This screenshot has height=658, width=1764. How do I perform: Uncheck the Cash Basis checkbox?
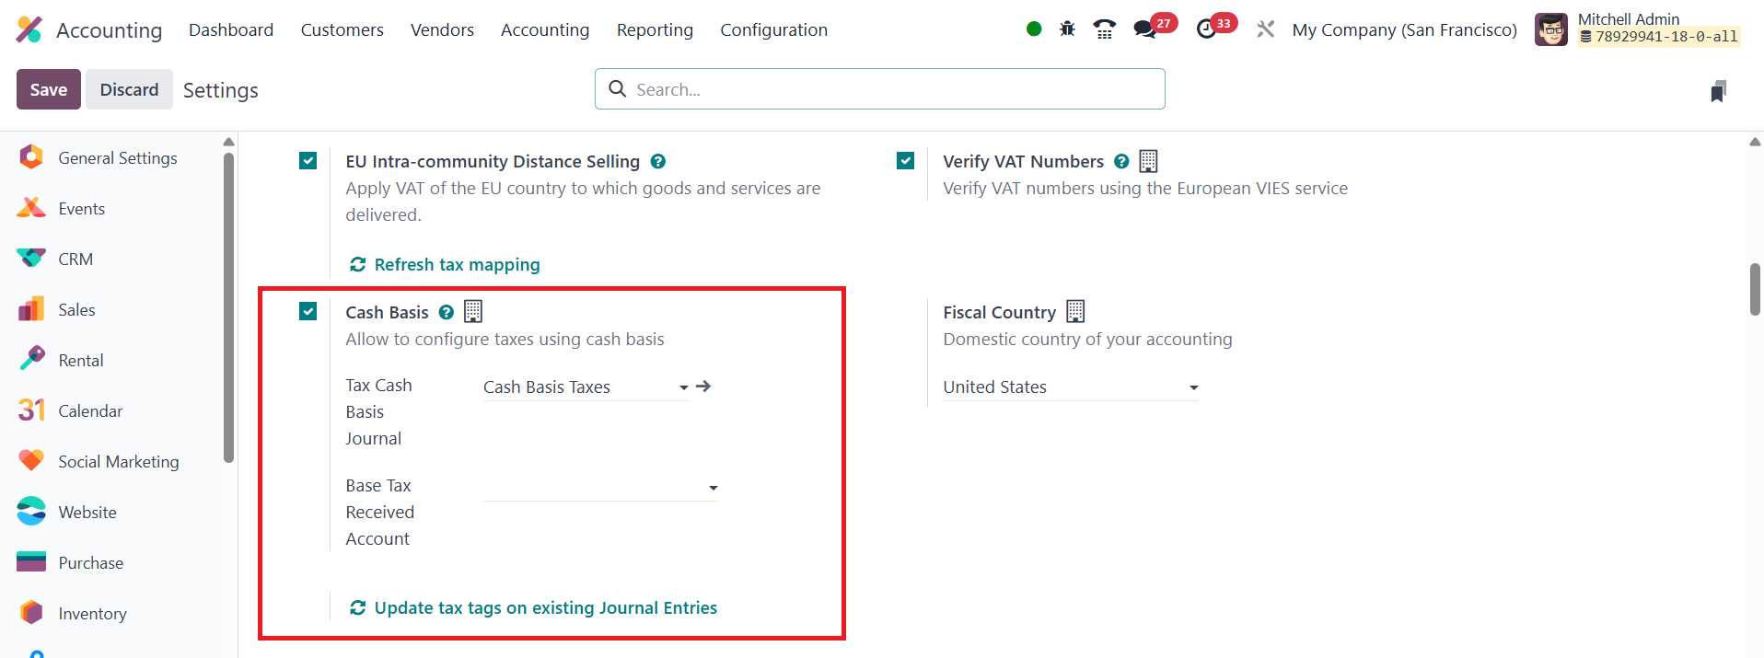(308, 311)
